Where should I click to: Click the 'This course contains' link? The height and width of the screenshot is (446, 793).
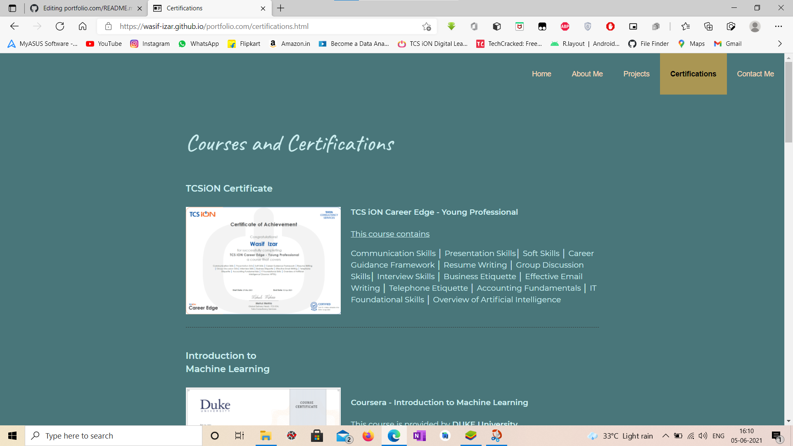click(390, 234)
